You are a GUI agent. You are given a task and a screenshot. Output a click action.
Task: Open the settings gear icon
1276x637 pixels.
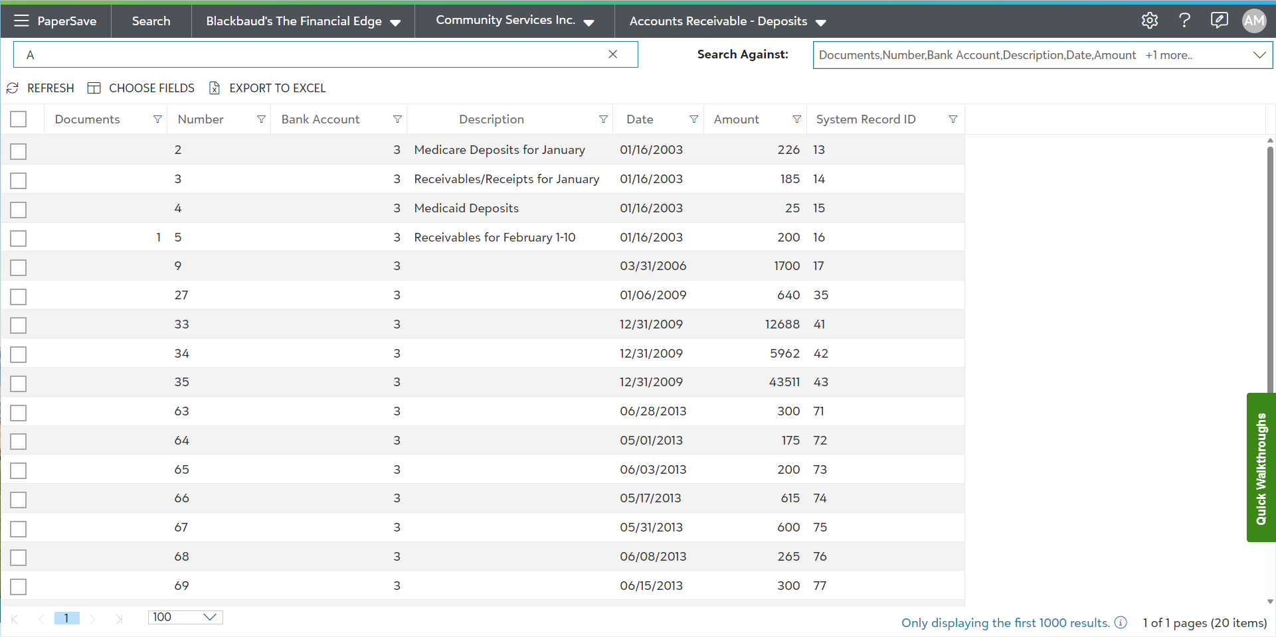(x=1150, y=21)
